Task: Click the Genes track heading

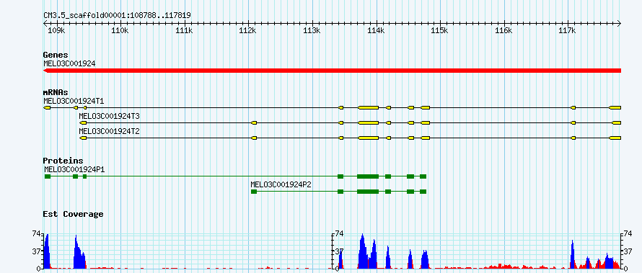Action: point(56,55)
